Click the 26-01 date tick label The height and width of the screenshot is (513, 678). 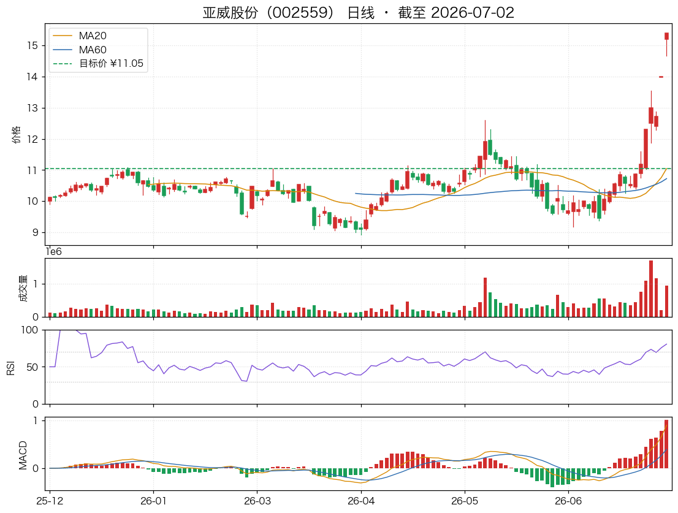coord(153,501)
